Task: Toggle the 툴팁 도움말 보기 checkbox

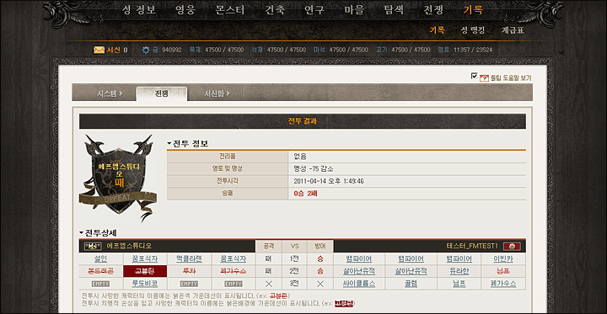Action: [x=474, y=76]
